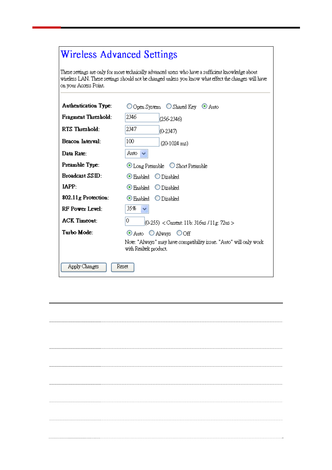Enable Broadcast SSID
Viewport: 332px width, 470px height.
coord(129,176)
